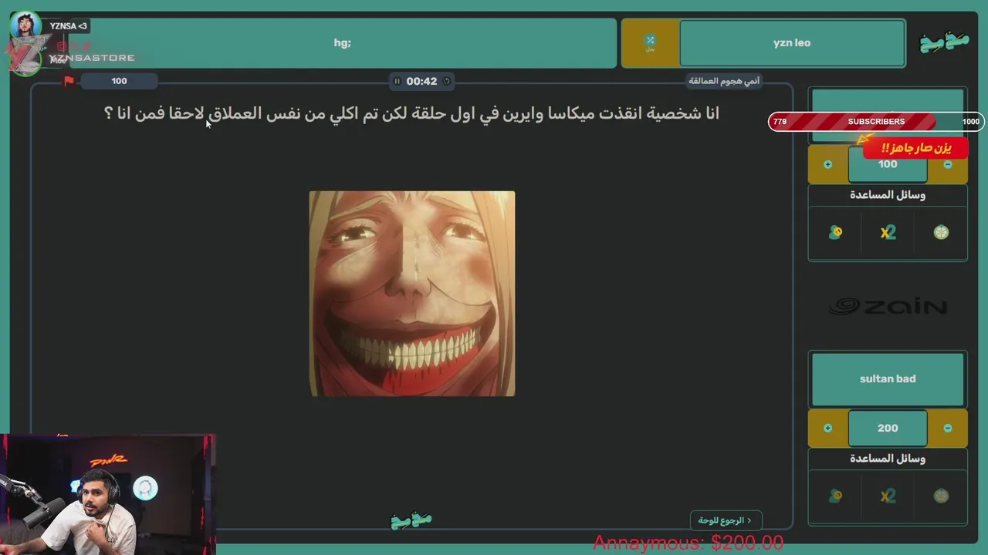Increase the first team's score with plus
Viewport: 988px width, 555px height.
[827, 164]
